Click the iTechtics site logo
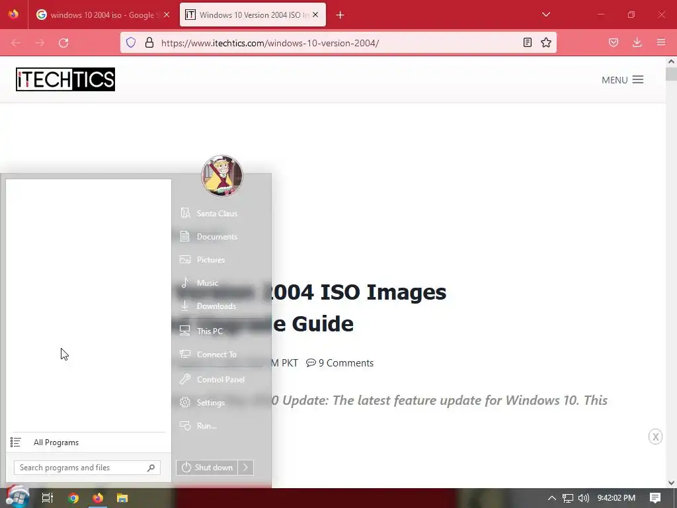The image size is (677, 508). [x=65, y=79]
